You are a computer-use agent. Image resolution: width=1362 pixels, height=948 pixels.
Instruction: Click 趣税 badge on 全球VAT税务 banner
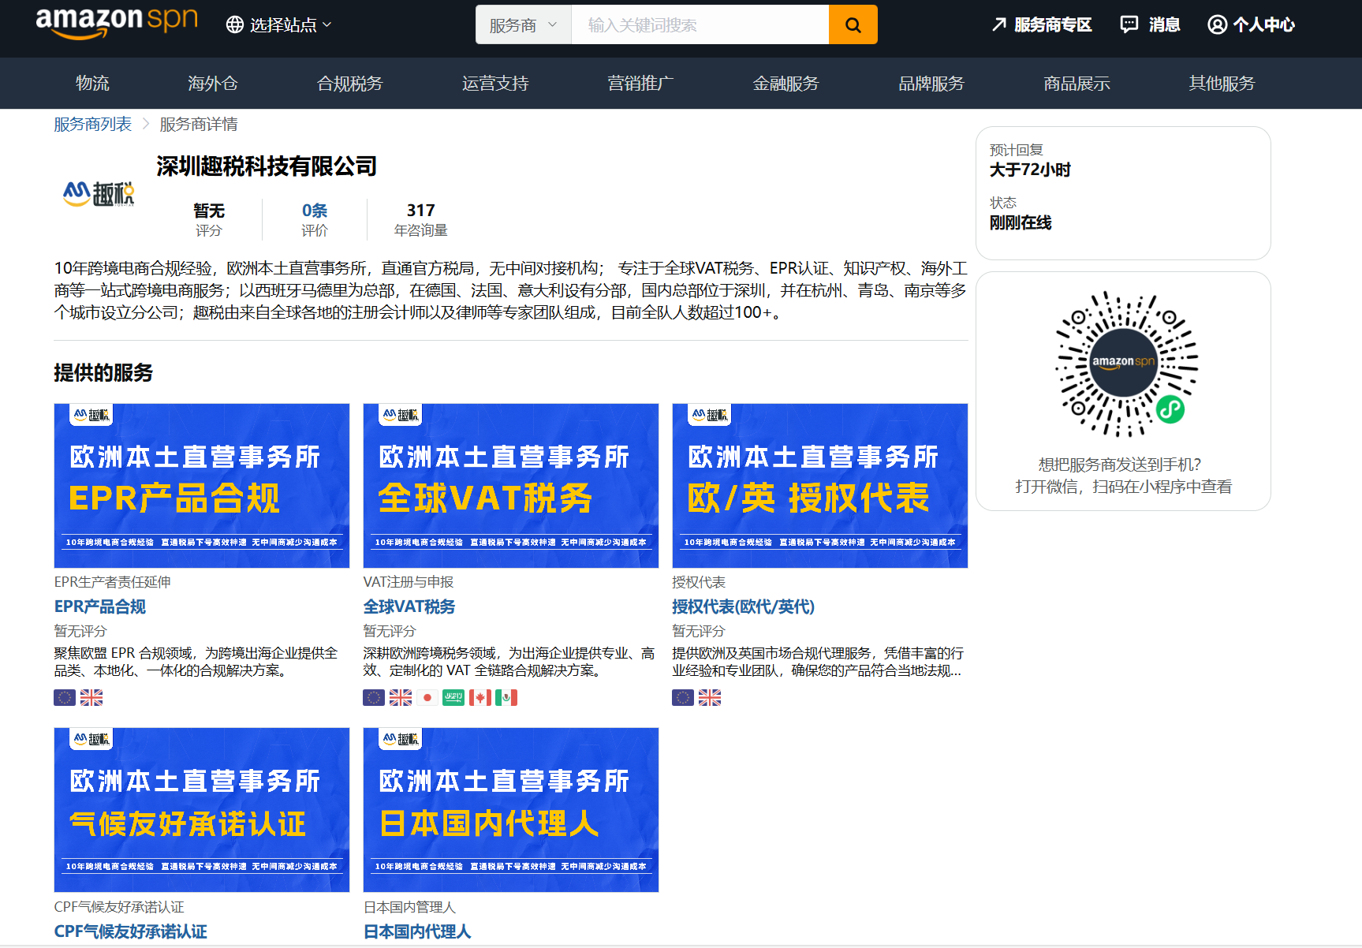pos(401,414)
